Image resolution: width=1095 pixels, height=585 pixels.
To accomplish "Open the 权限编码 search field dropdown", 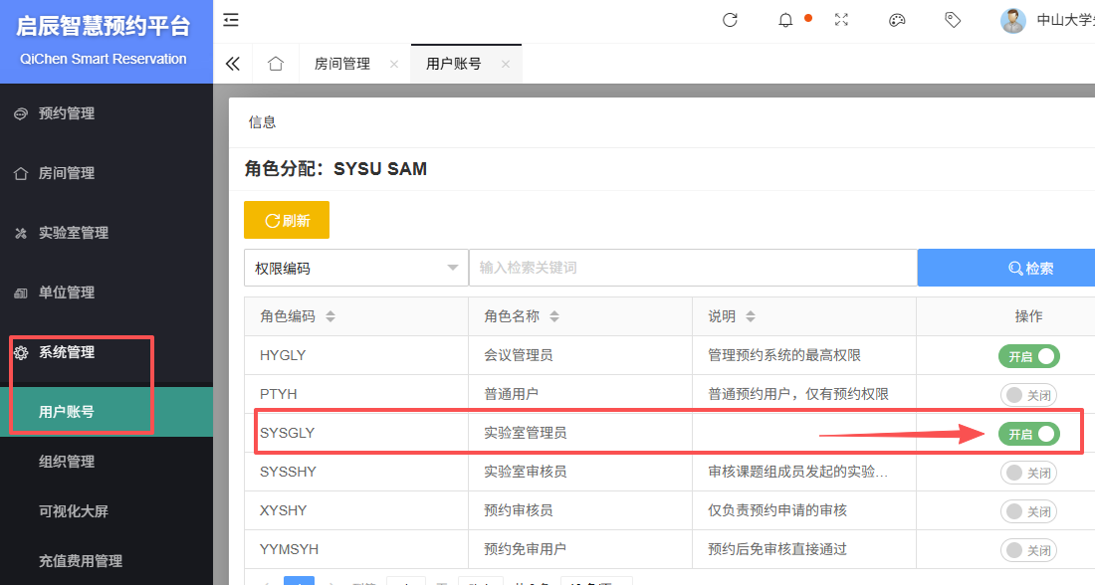I will [x=355, y=268].
